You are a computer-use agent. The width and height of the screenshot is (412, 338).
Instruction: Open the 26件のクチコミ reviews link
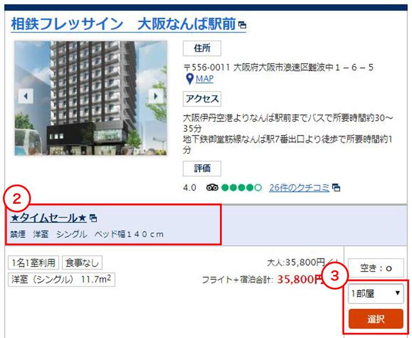click(x=299, y=187)
